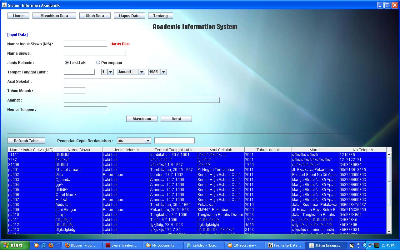Click the network connection icon in the system tray
Image resolution: width=400 pixels, height=250 pixels.
click(371, 245)
